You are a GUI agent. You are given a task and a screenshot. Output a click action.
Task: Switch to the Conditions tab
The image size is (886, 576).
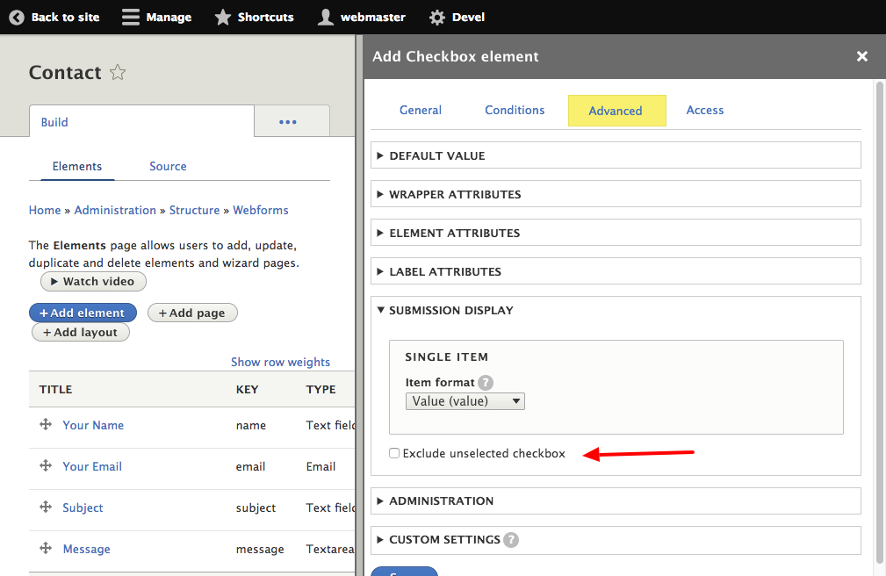pos(515,111)
